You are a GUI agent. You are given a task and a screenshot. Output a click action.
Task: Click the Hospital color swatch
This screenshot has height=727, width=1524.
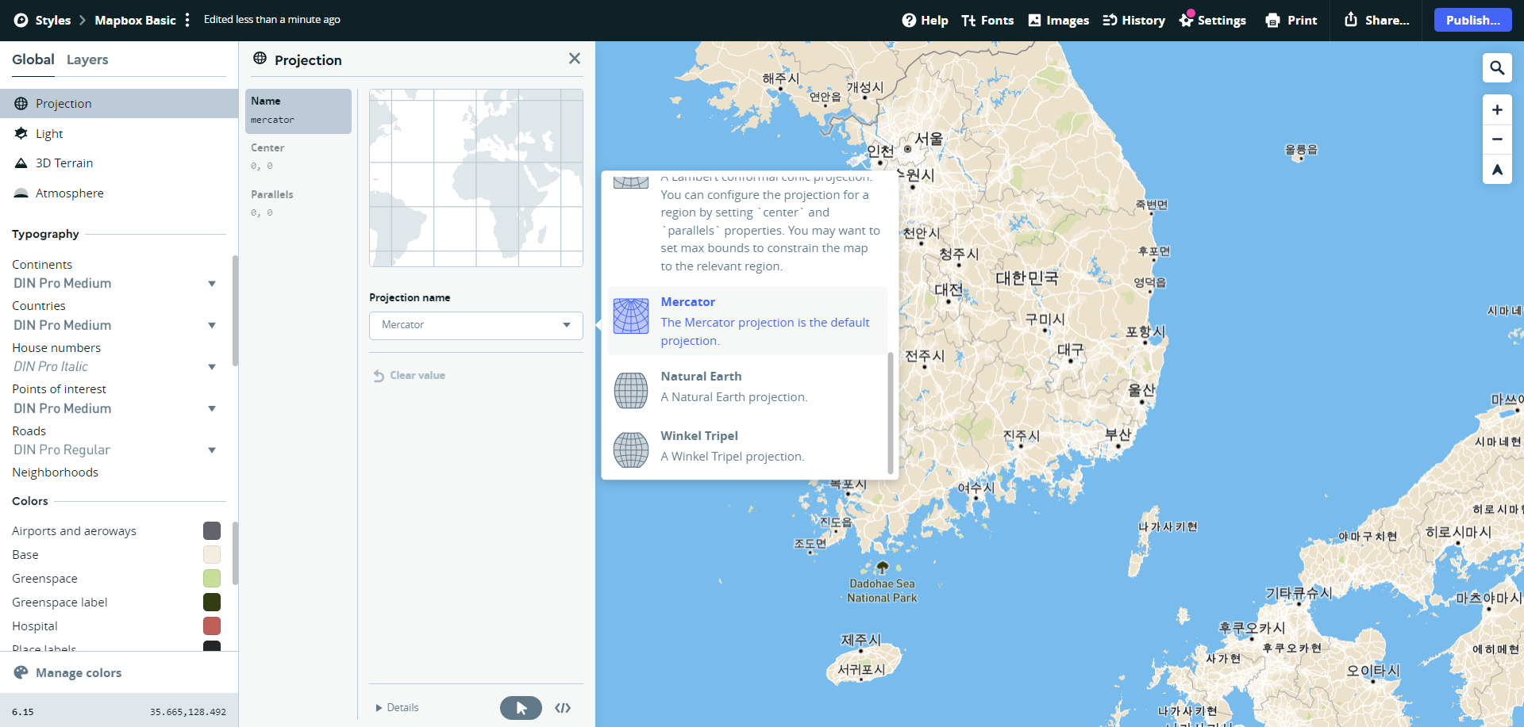pyautogui.click(x=212, y=626)
